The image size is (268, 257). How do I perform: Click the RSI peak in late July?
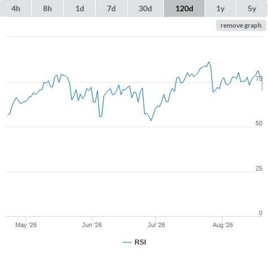coord(209,62)
